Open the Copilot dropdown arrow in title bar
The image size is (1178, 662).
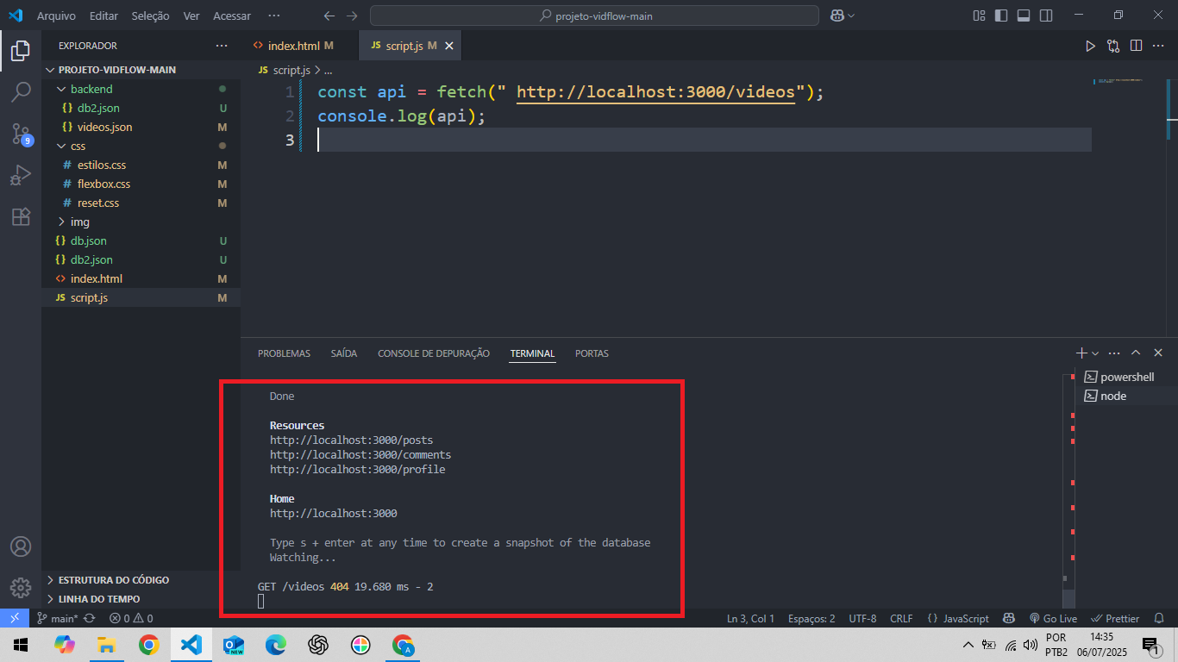[x=851, y=16]
